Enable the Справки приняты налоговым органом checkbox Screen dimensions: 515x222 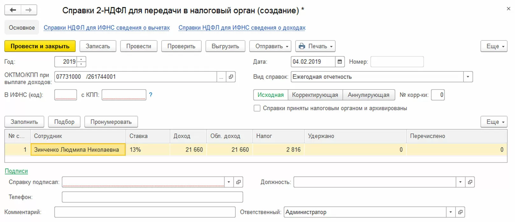(x=257, y=108)
